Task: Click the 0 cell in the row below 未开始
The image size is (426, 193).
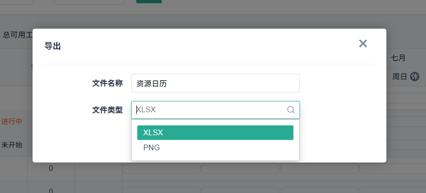Action: pos(51,168)
